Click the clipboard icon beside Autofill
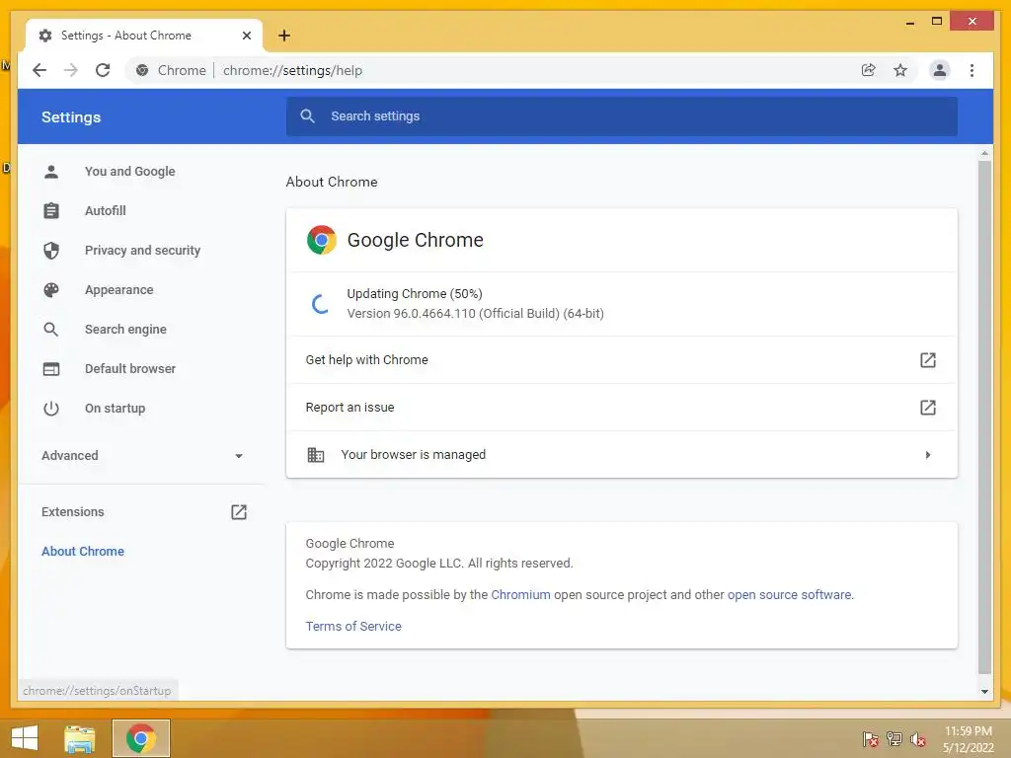The height and width of the screenshot is (758, 1011). (51, 211)
